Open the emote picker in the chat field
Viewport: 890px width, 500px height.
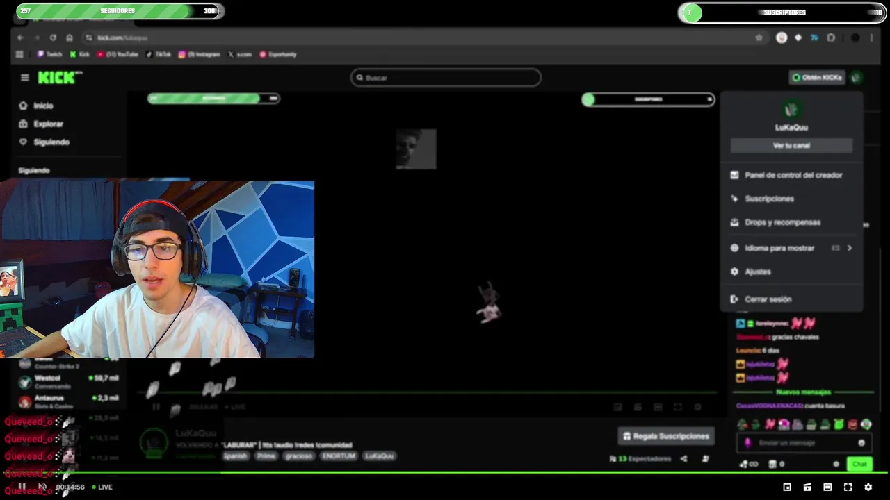click(861, 443)
